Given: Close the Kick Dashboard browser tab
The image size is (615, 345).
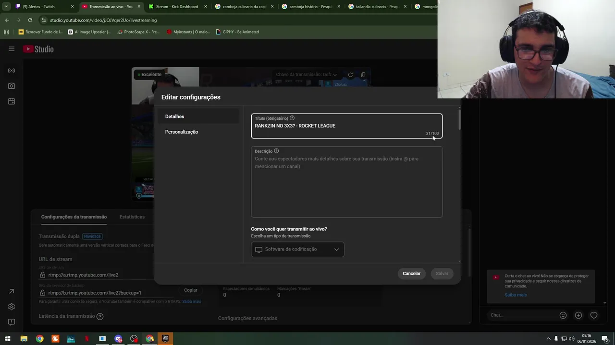Looking at the screenshot, I should [206, 7].
